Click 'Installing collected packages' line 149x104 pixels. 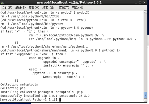pyautogui.click(x=41, y=92)
